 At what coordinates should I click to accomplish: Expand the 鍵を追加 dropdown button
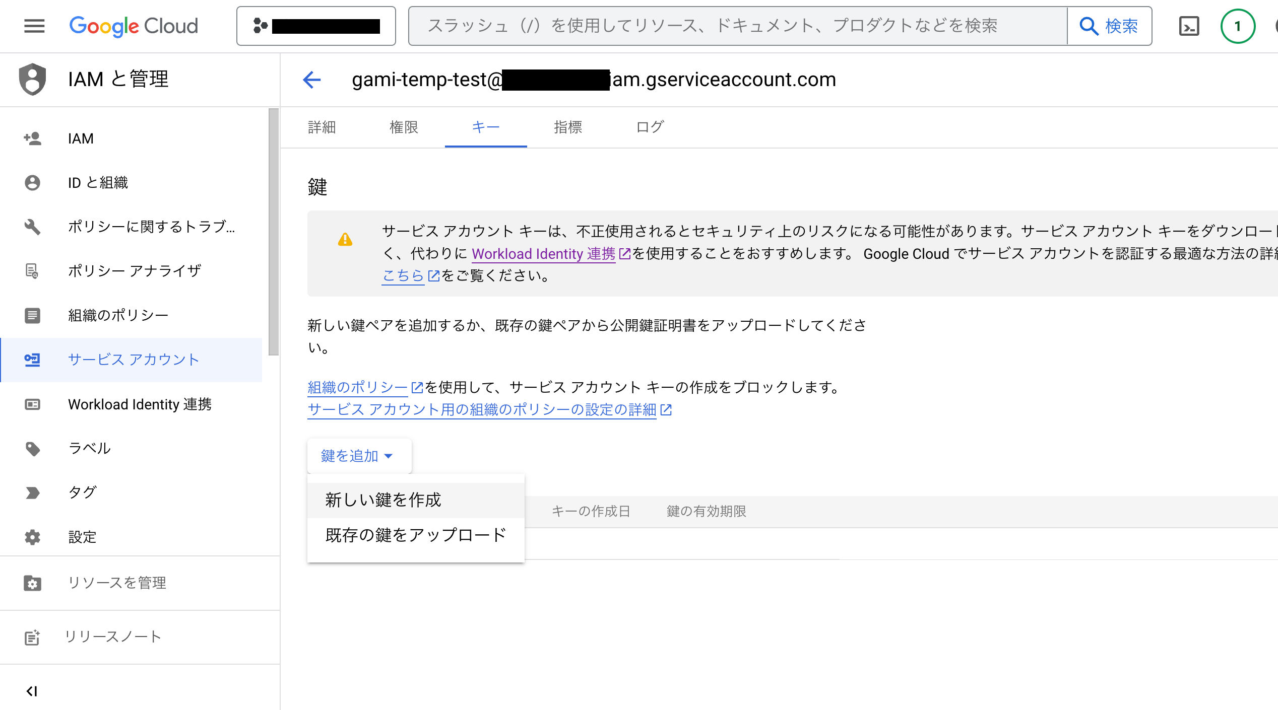(359, 456)
